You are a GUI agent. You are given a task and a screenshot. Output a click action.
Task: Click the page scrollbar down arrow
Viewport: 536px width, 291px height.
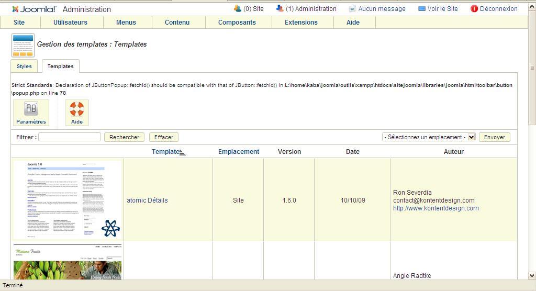click(532, 275)
